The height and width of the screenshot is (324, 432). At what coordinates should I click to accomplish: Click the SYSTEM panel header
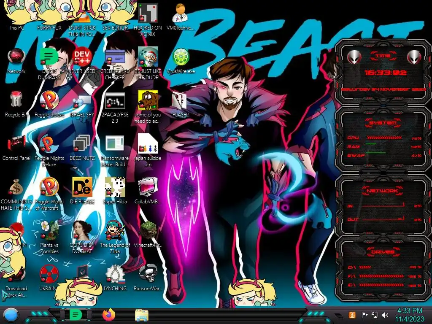(x=383, y=123)
